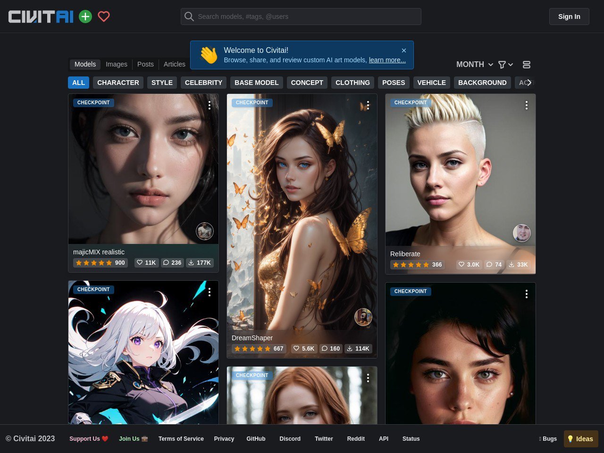Viewport: 604px width, 453px height.
Task: Select the VEHICLE category chip
Action: [x=432, y=83]
